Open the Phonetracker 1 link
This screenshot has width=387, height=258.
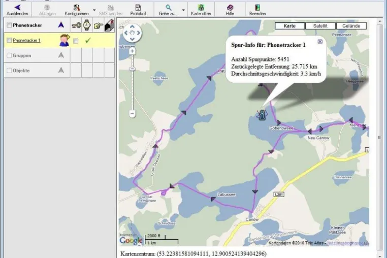click(26, 40)
